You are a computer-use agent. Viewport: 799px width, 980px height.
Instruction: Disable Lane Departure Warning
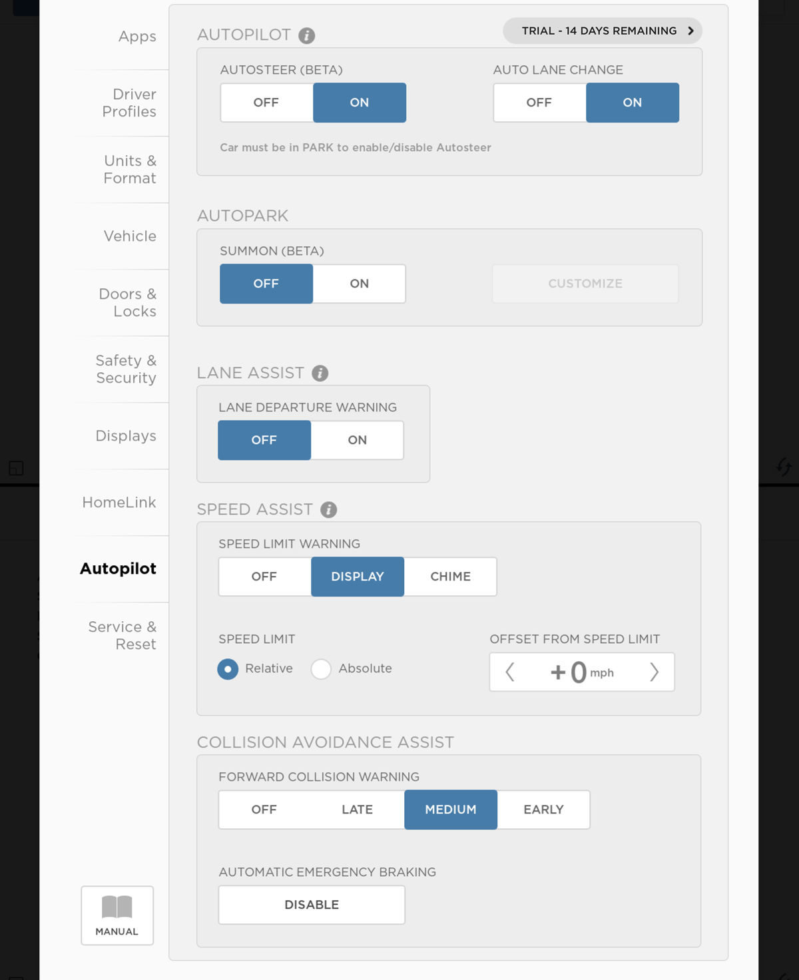pyautogui.click(x=264, y=440)
